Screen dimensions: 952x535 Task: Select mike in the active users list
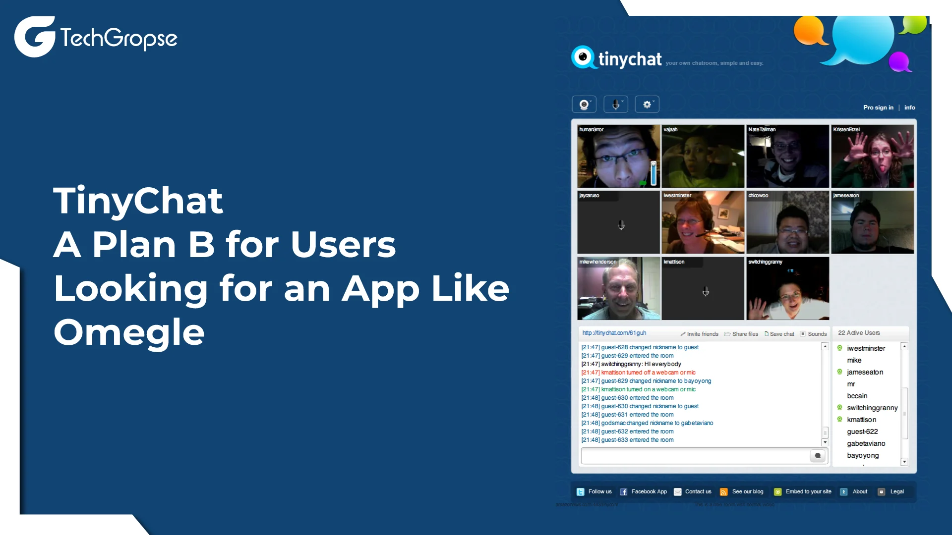point(854,360)
